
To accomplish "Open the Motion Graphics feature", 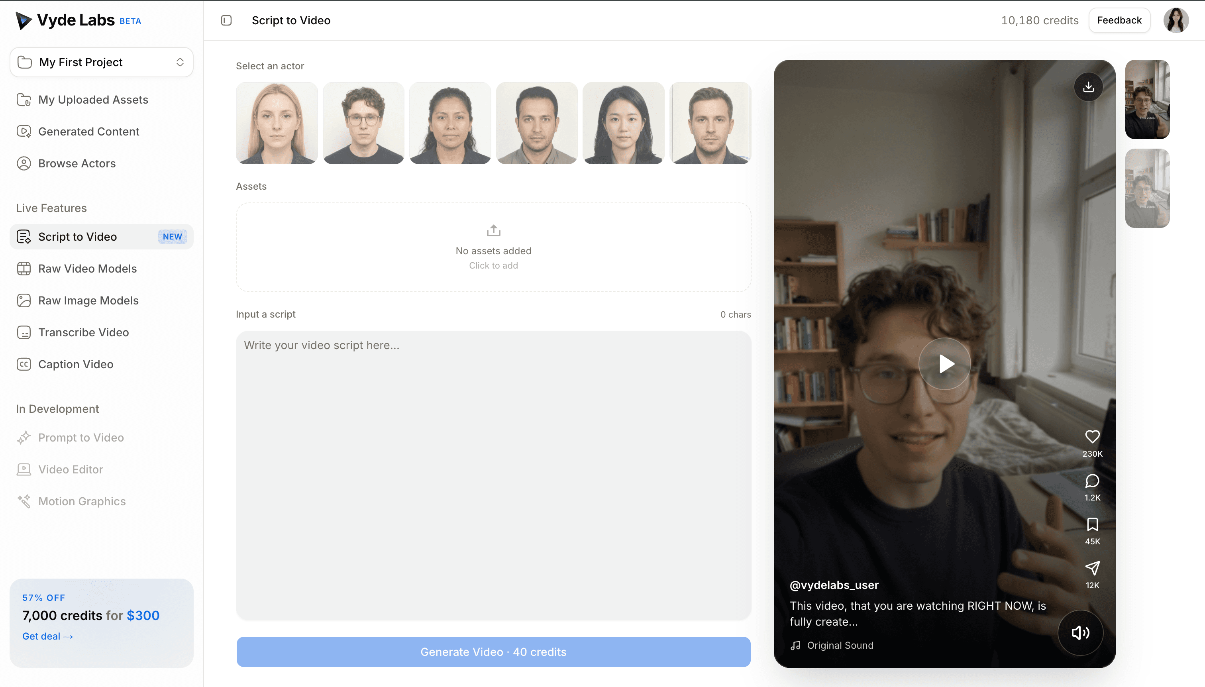I will pyautogui.click(x=82, y=501).
